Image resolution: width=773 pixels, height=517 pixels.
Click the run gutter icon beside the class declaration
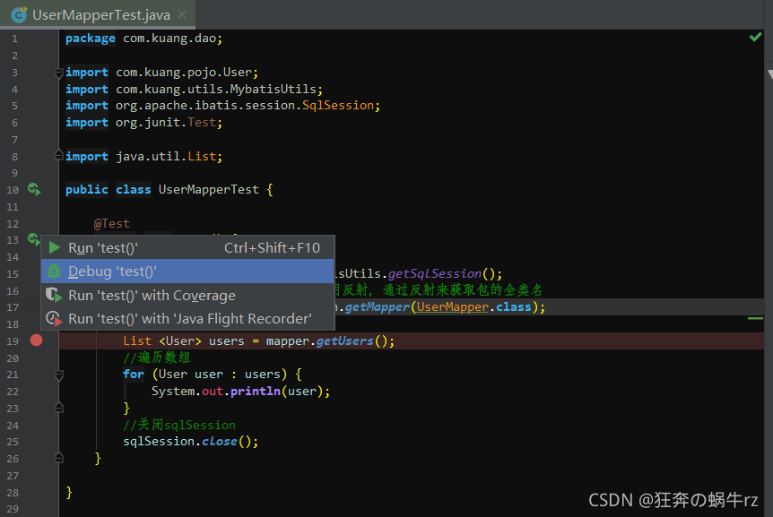34,189
